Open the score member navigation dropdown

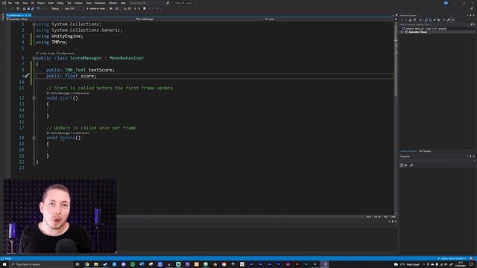(x=329, y=19)
